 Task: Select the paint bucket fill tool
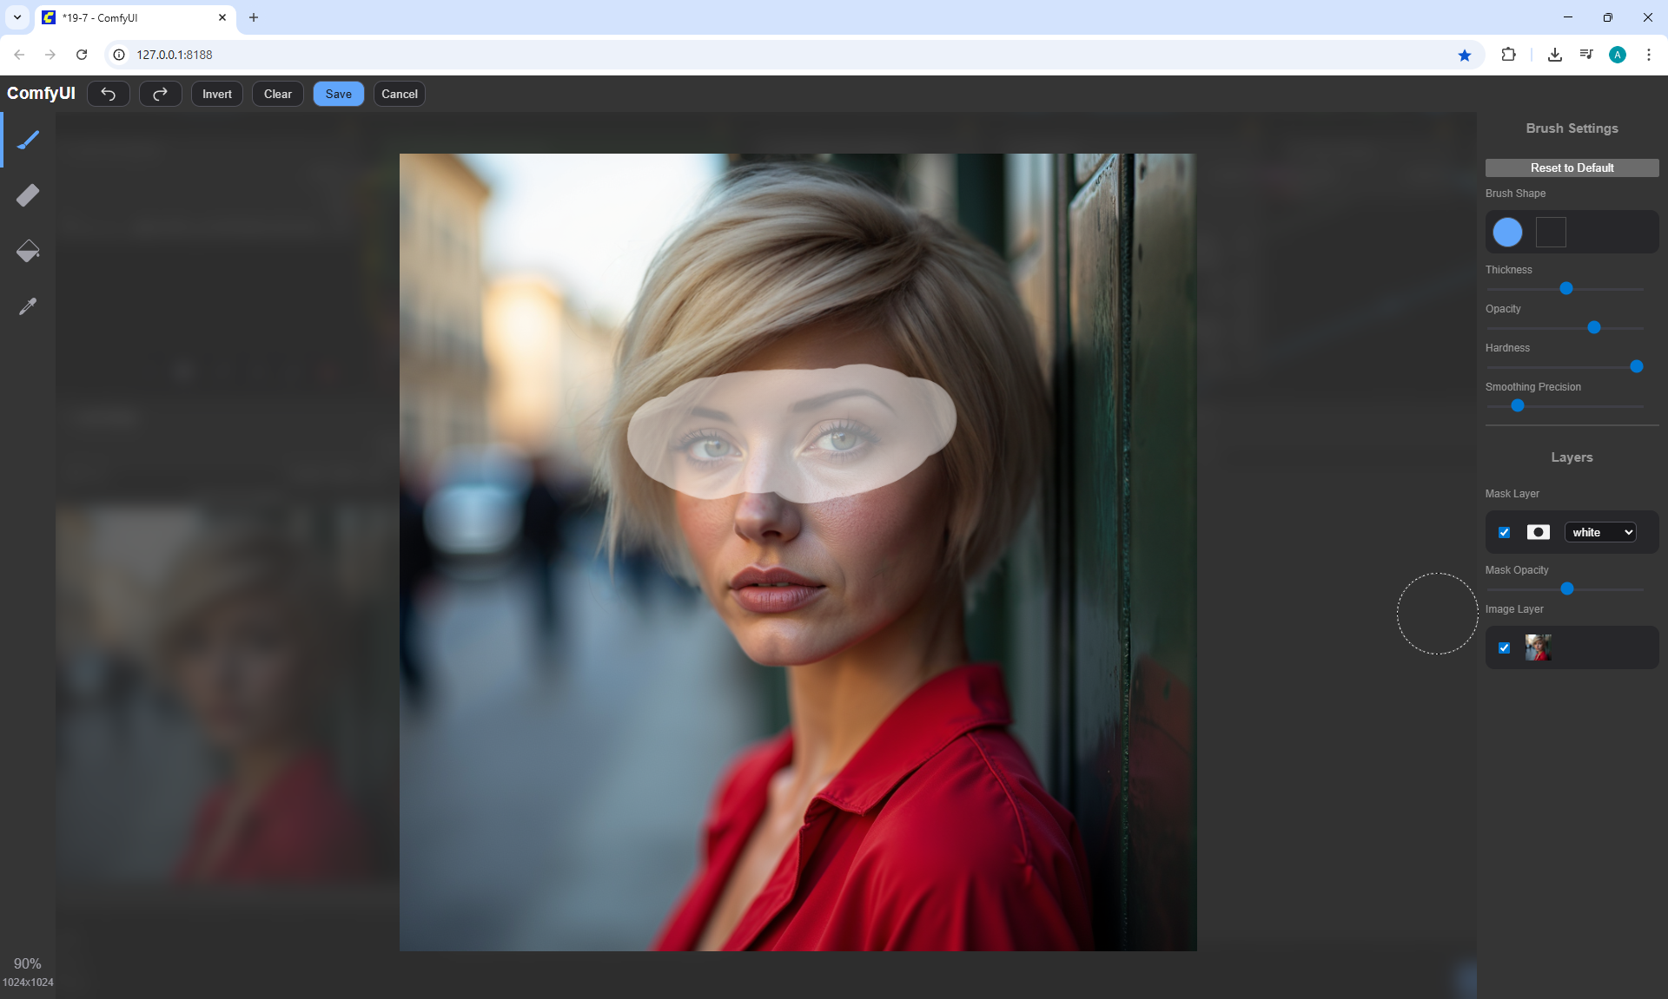[x=28, y=251]
